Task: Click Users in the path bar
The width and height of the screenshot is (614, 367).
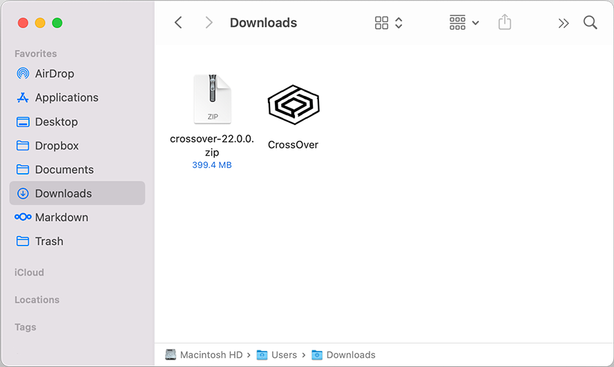Action: 283,355
